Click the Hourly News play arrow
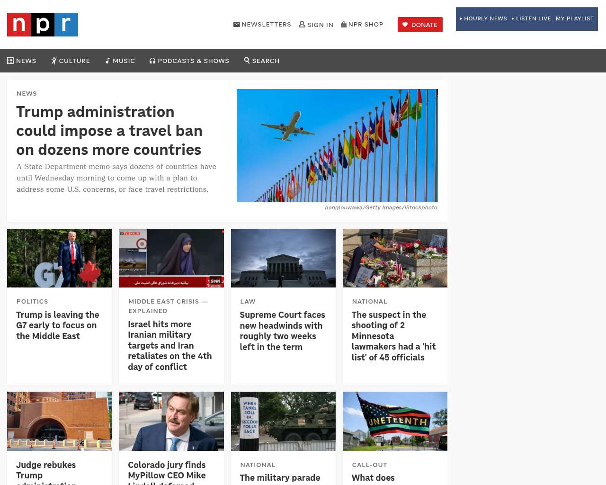606x485 pixels. (x=461, y=18)
